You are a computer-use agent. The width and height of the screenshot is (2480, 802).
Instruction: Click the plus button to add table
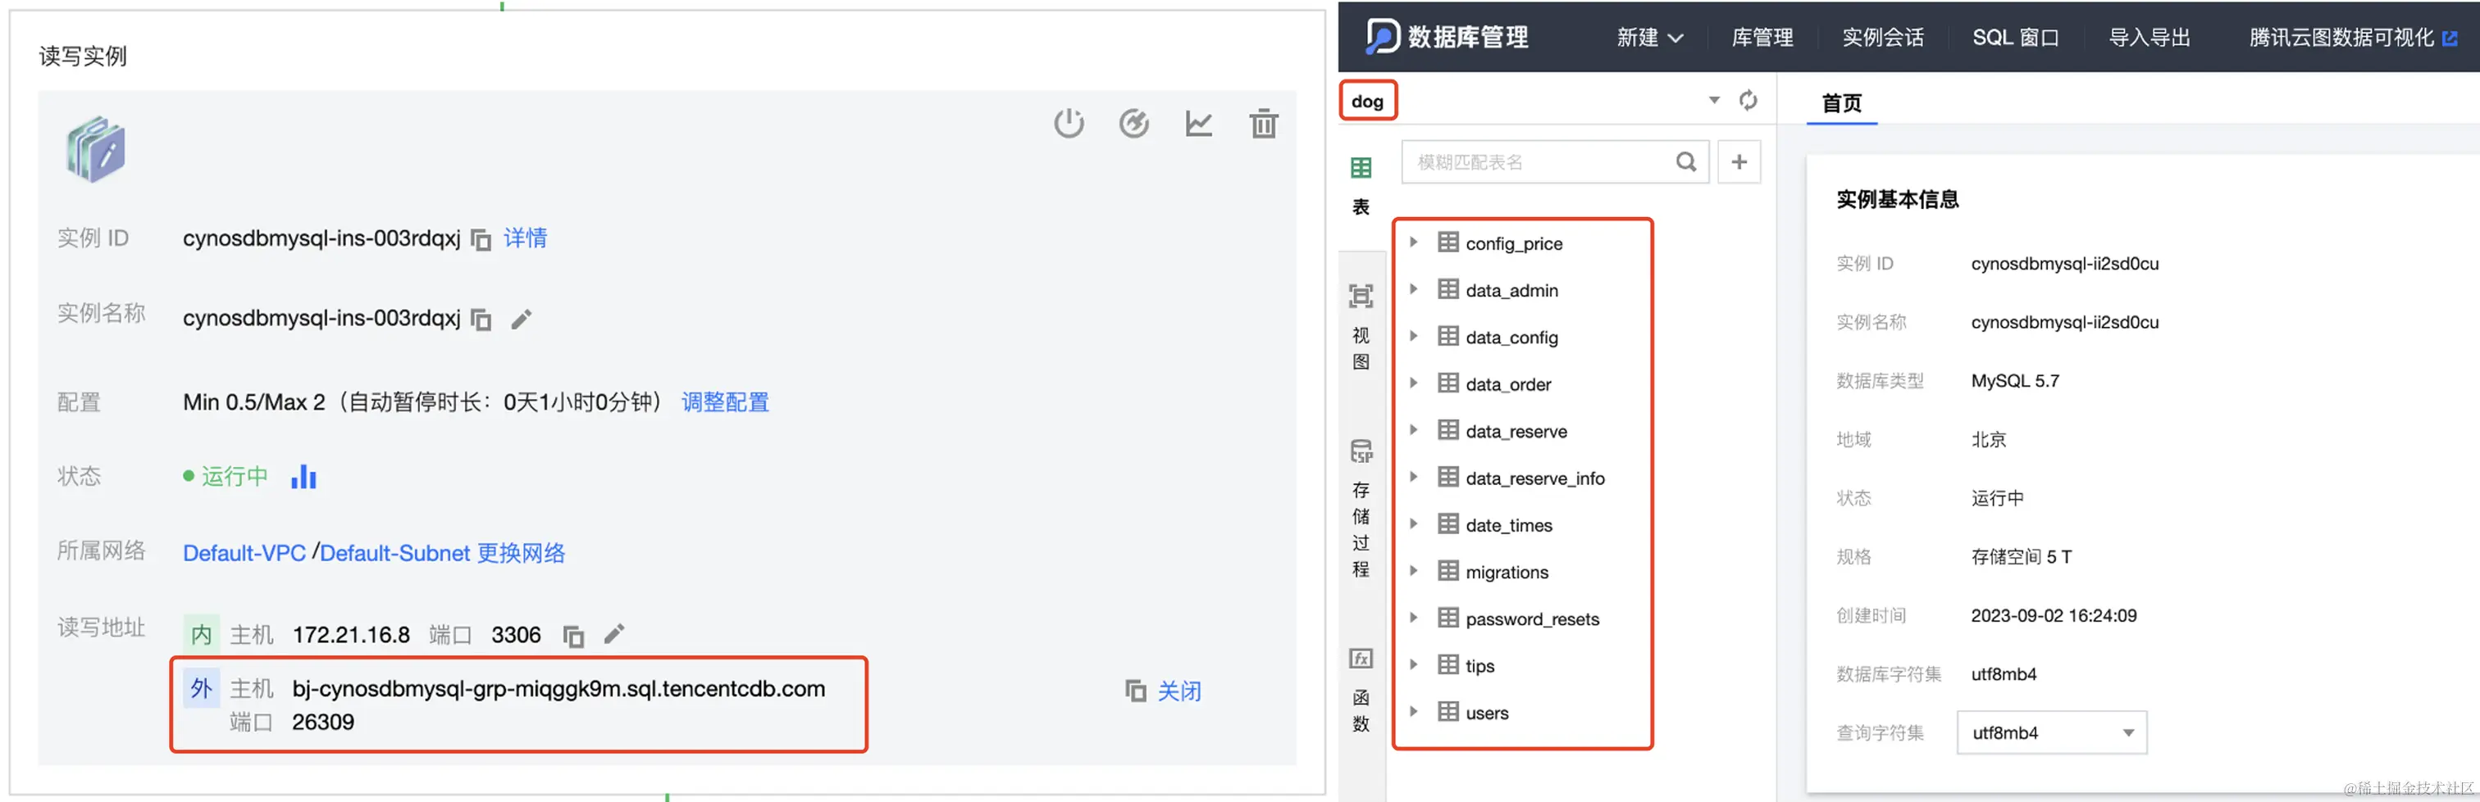click(1739, 161)
